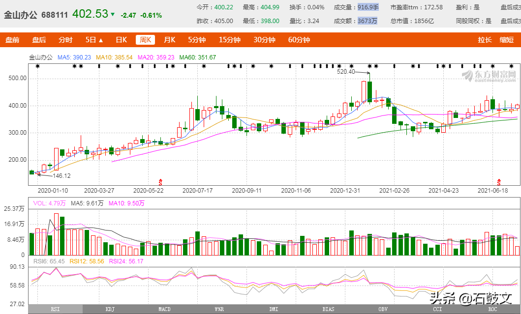The height and width of the screenshot is (314, 521).
Task: Select the KDJ indicator tab
Action: pos(110,309)
